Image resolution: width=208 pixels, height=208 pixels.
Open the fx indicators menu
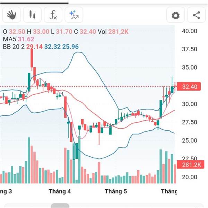pyautogui.click(x=53, y=15)
